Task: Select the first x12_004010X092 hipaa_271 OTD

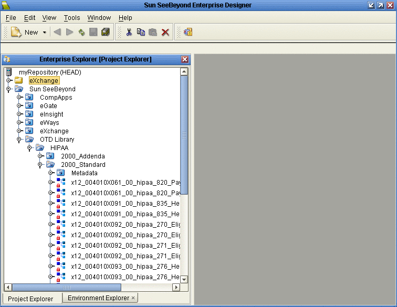Action: tap(126, 246)
